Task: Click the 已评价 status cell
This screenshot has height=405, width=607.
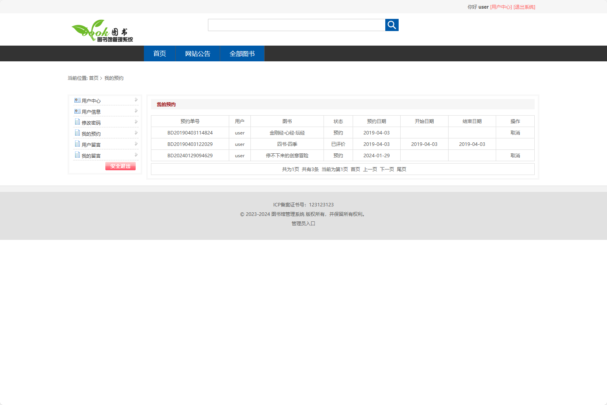Action: pos(338,144)
